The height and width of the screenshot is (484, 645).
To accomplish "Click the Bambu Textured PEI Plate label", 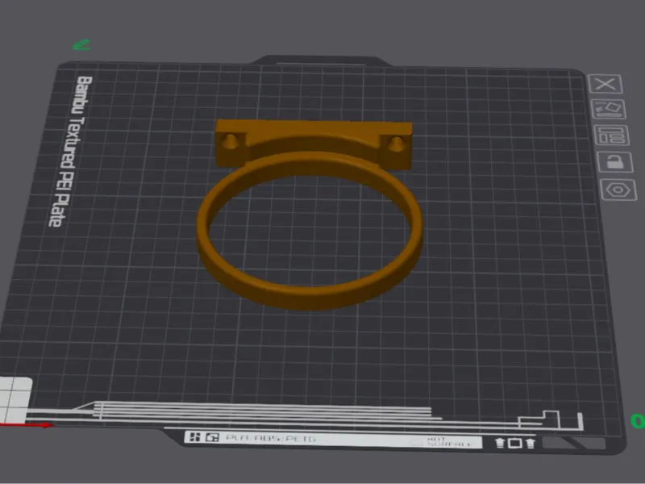I will click(71, 151).
